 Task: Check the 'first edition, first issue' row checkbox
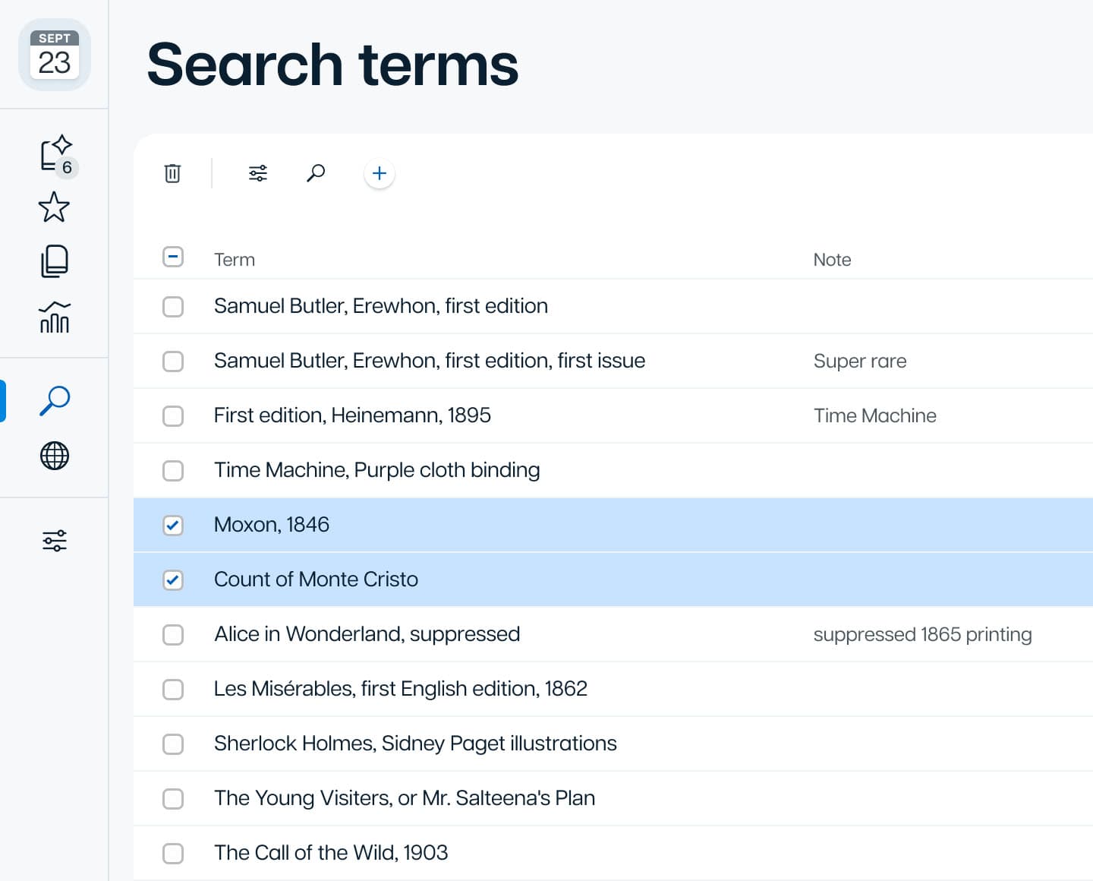(173, 362)
